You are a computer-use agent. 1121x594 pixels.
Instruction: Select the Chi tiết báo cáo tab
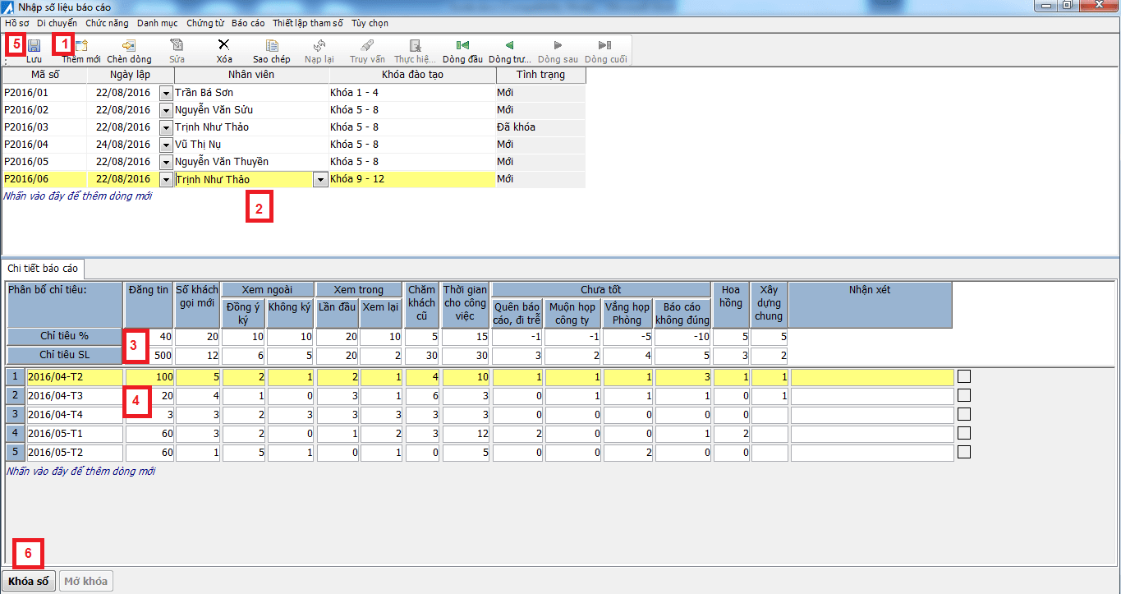coord(43,269)
